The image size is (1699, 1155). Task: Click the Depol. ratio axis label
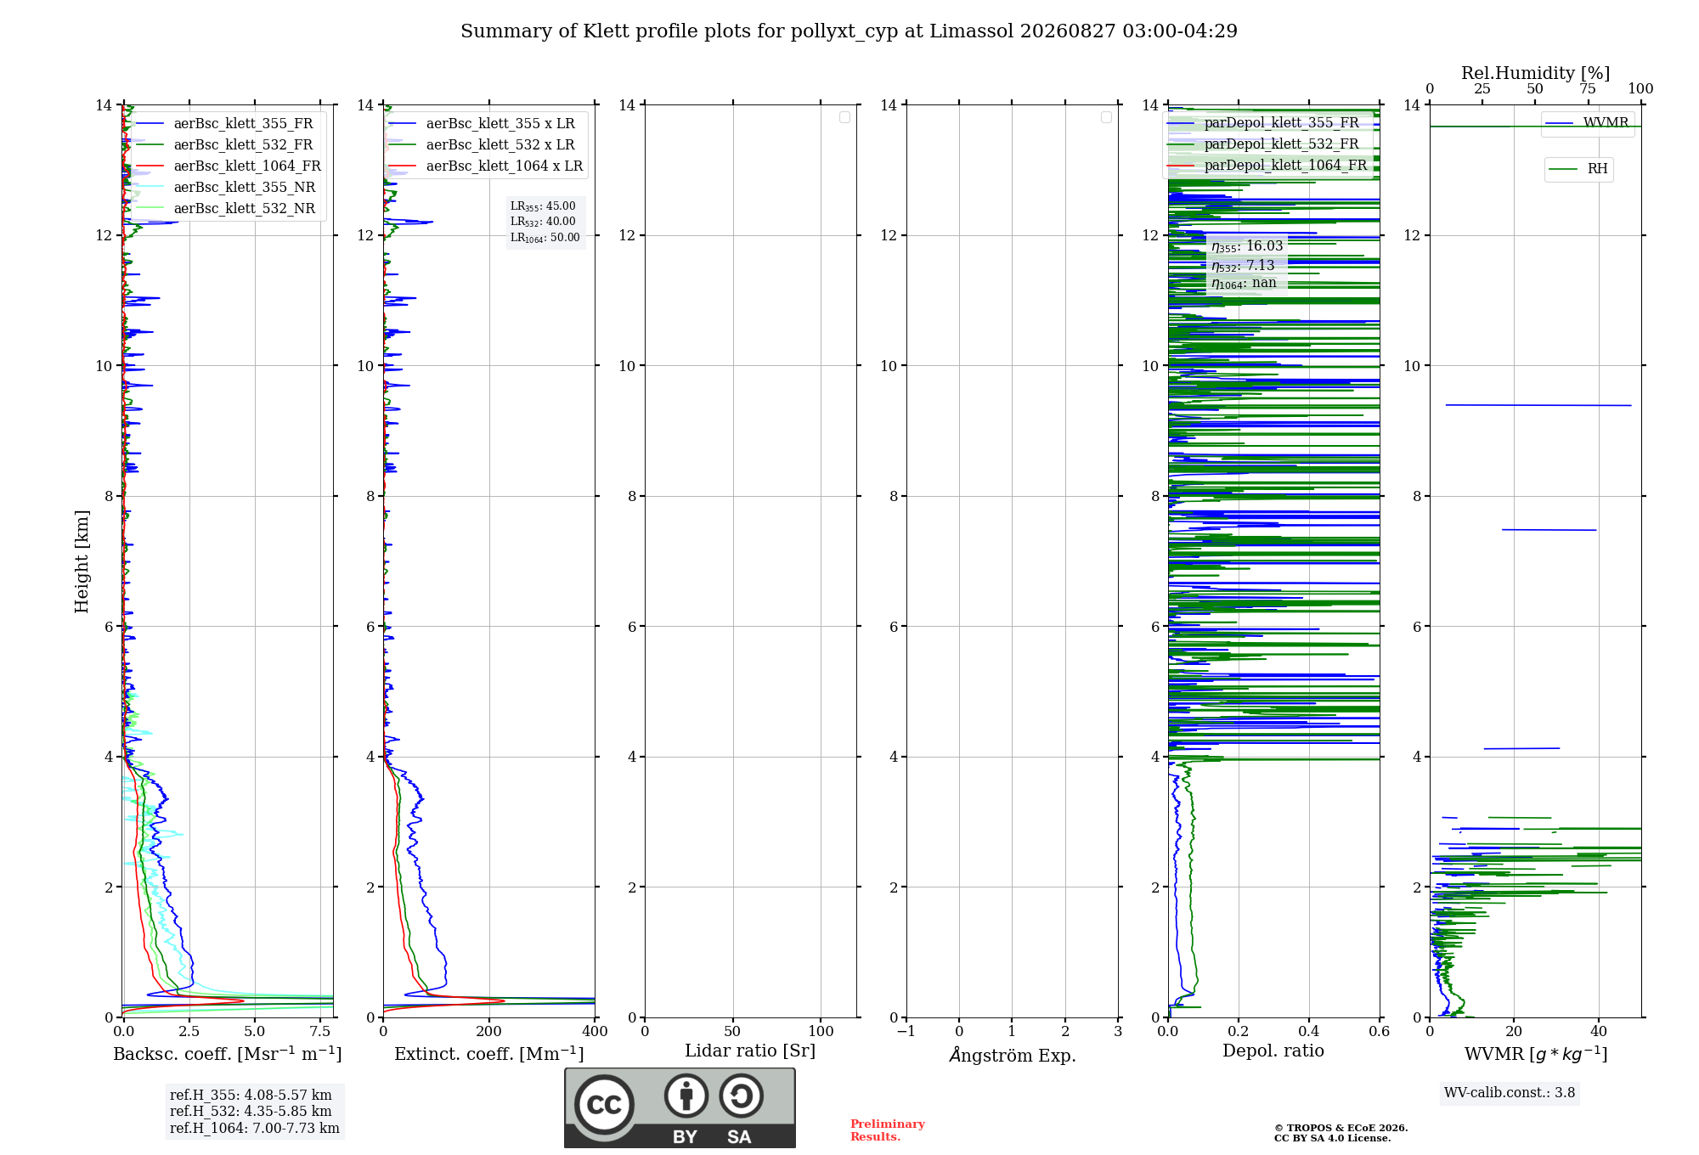click(x=1273, y=1051)
